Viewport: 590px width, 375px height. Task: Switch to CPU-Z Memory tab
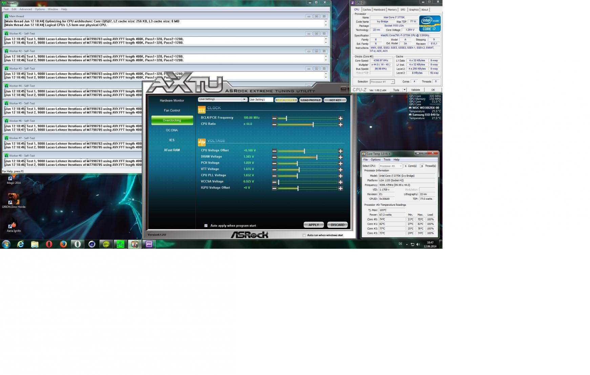[x=392, y=9]
